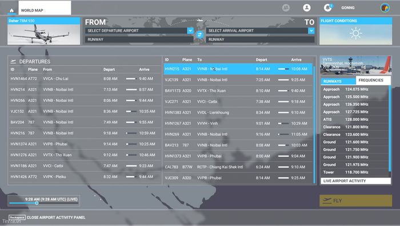
Task: Click the frequencies list scrollbar
Action: coord(390,129)
